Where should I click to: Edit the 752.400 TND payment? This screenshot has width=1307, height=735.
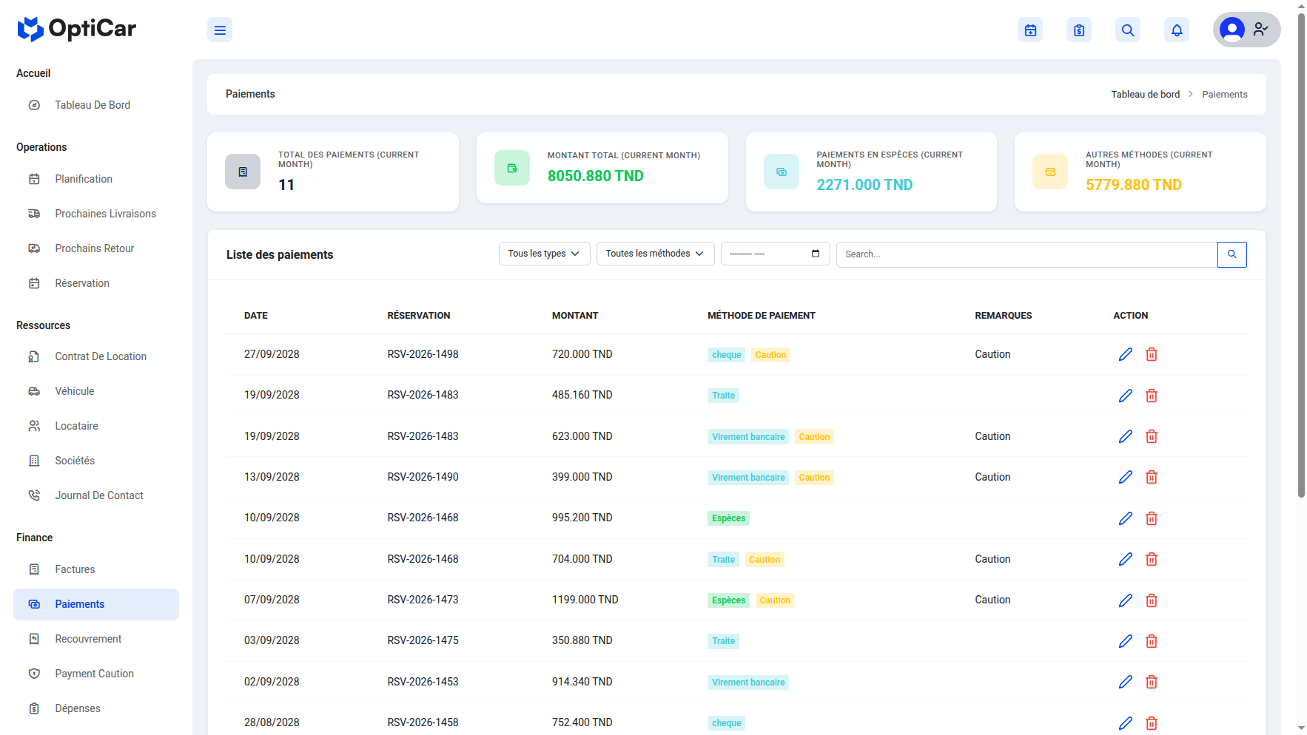pyautogui.click(x=1126, y=723)
